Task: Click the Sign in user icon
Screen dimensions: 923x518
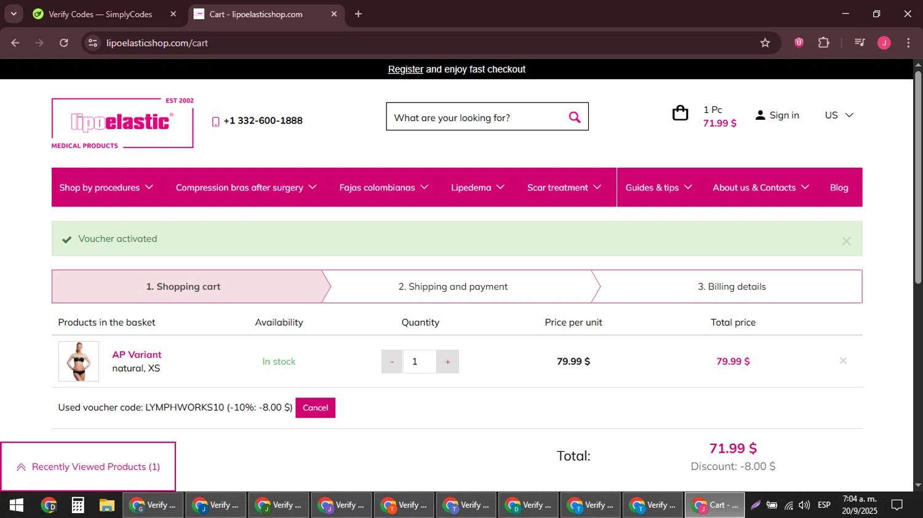Action: [x=761, y=115]
